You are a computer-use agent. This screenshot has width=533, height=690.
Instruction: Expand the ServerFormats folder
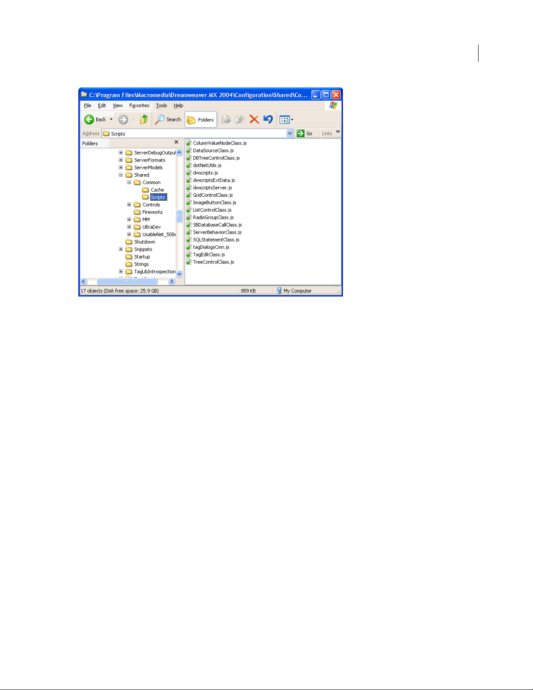pos(121,160)
